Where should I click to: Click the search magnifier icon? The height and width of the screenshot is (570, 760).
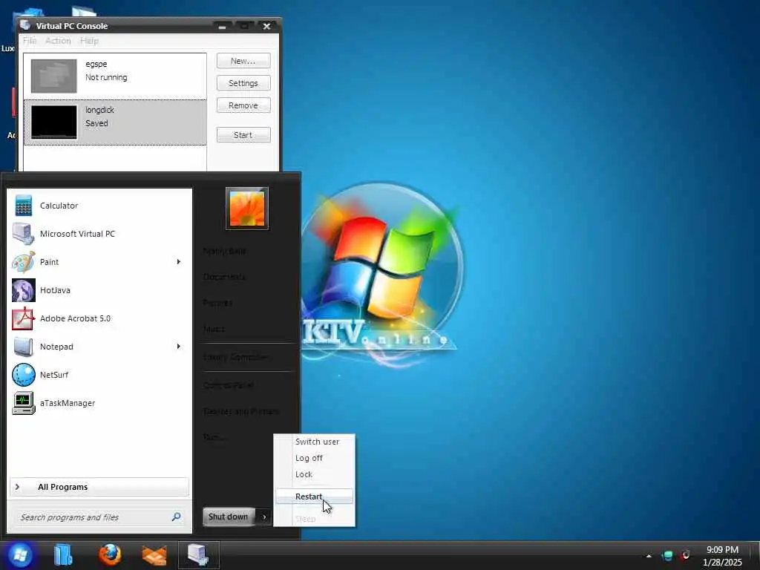coord(177,517)
